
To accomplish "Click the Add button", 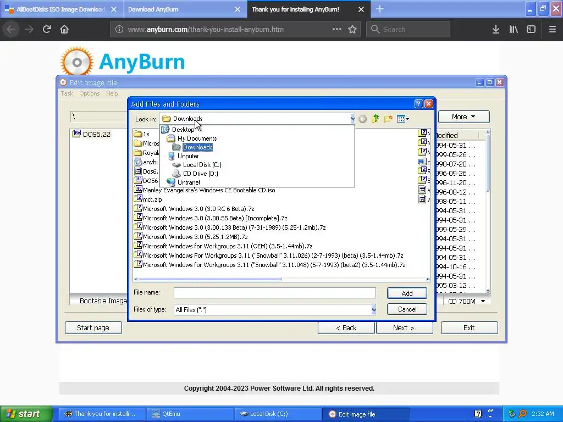I will (407, 293).
